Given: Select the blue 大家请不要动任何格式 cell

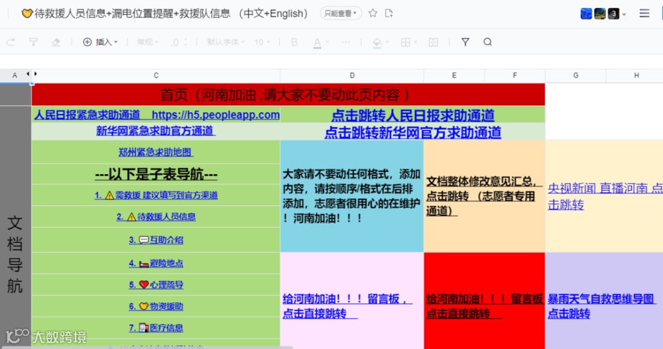Looking at the screenshot, I should [x=352, y=197].
